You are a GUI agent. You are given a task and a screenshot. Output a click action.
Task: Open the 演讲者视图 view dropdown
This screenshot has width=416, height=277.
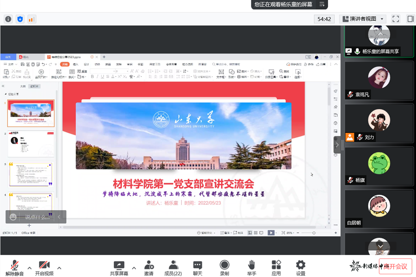363,19
